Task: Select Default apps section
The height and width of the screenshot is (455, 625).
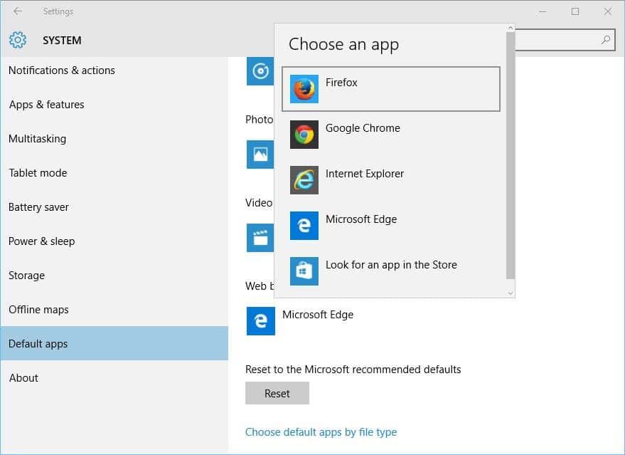Action: point(114,343)
